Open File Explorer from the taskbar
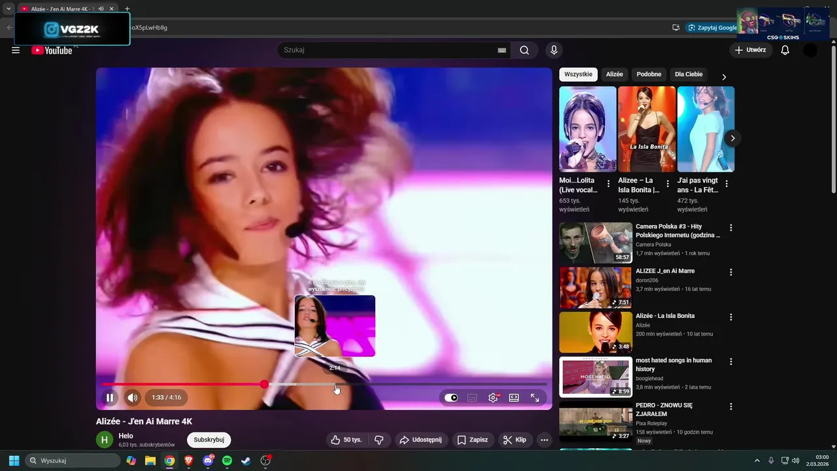837x471 pixels. point(150,461)
